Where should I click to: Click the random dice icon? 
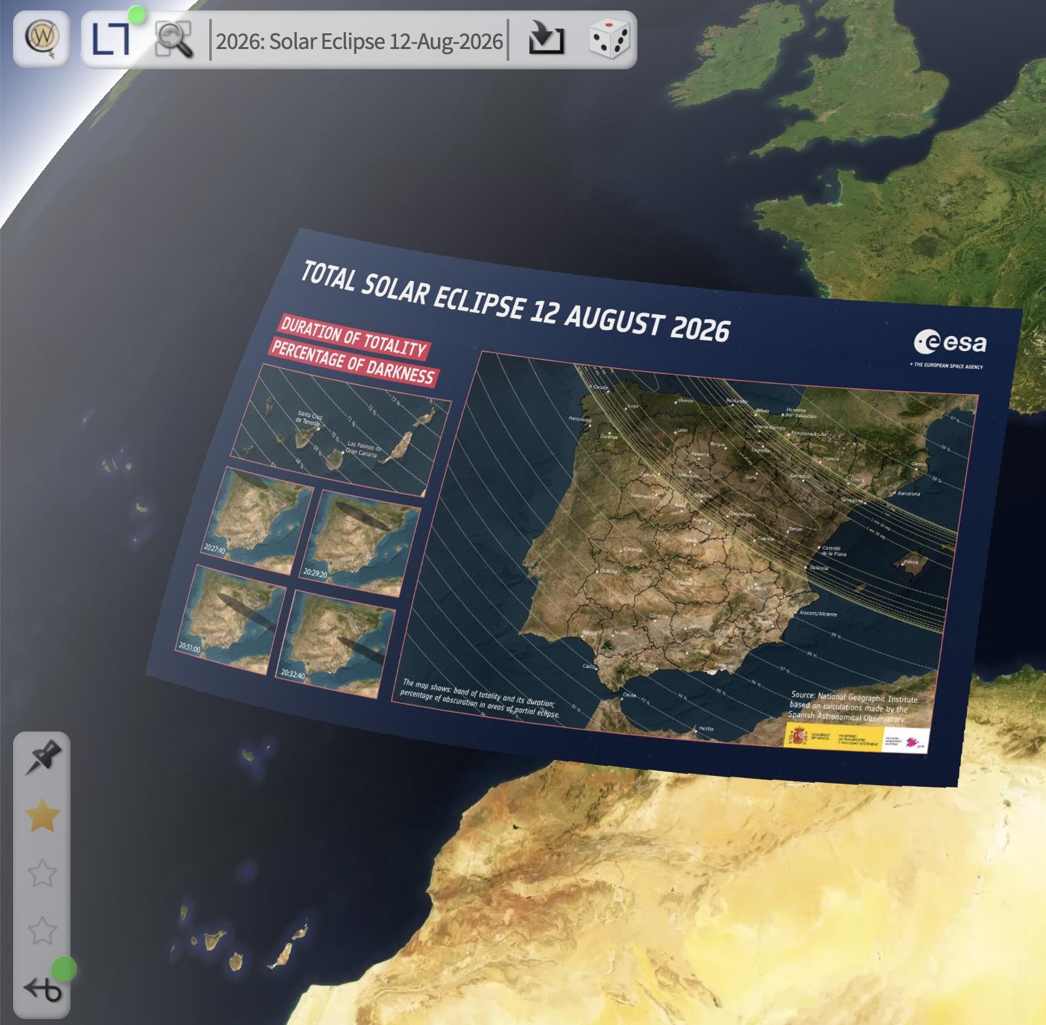point(609,39)
